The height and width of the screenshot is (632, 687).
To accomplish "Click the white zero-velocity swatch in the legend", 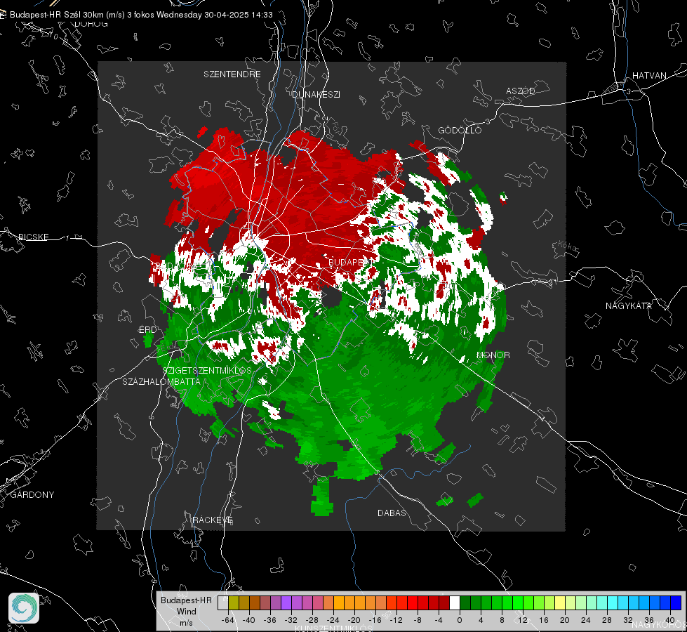I will point(455,603).
